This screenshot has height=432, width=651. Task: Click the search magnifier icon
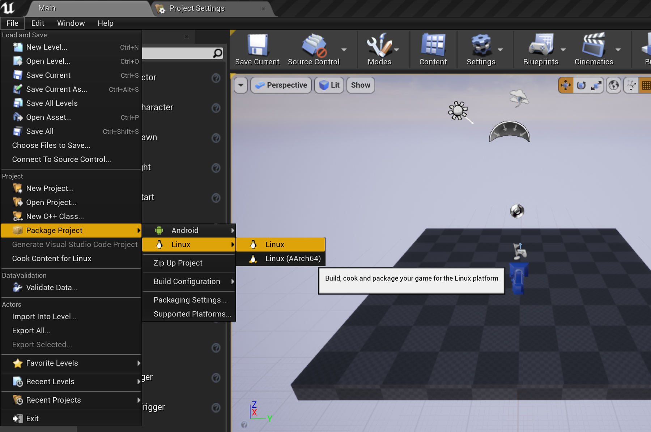(x=217, y=53)
